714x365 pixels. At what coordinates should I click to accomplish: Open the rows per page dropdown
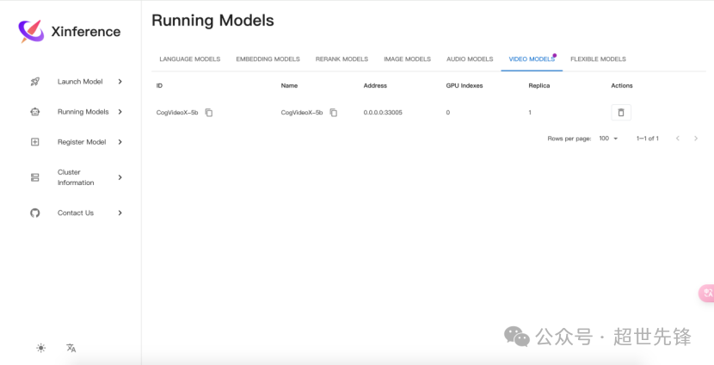[608, 139]
